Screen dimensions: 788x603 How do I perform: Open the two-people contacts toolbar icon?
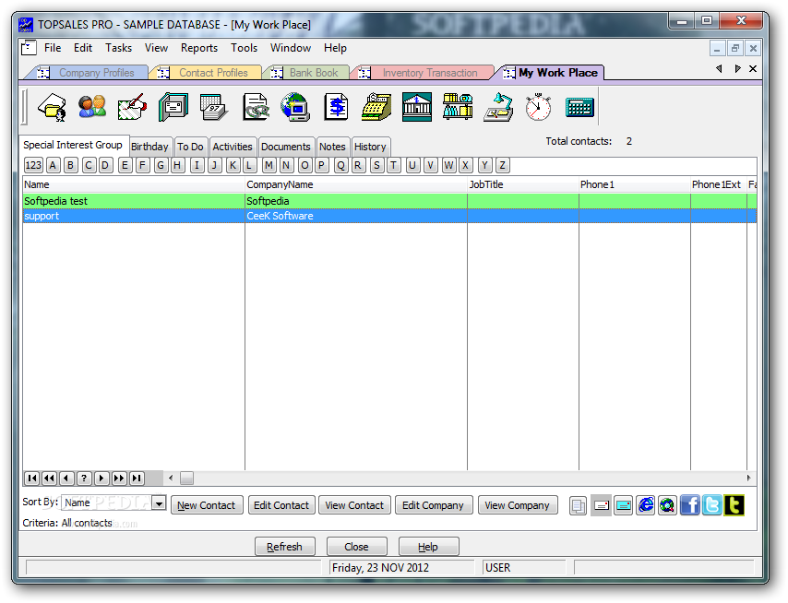point(92,107)
